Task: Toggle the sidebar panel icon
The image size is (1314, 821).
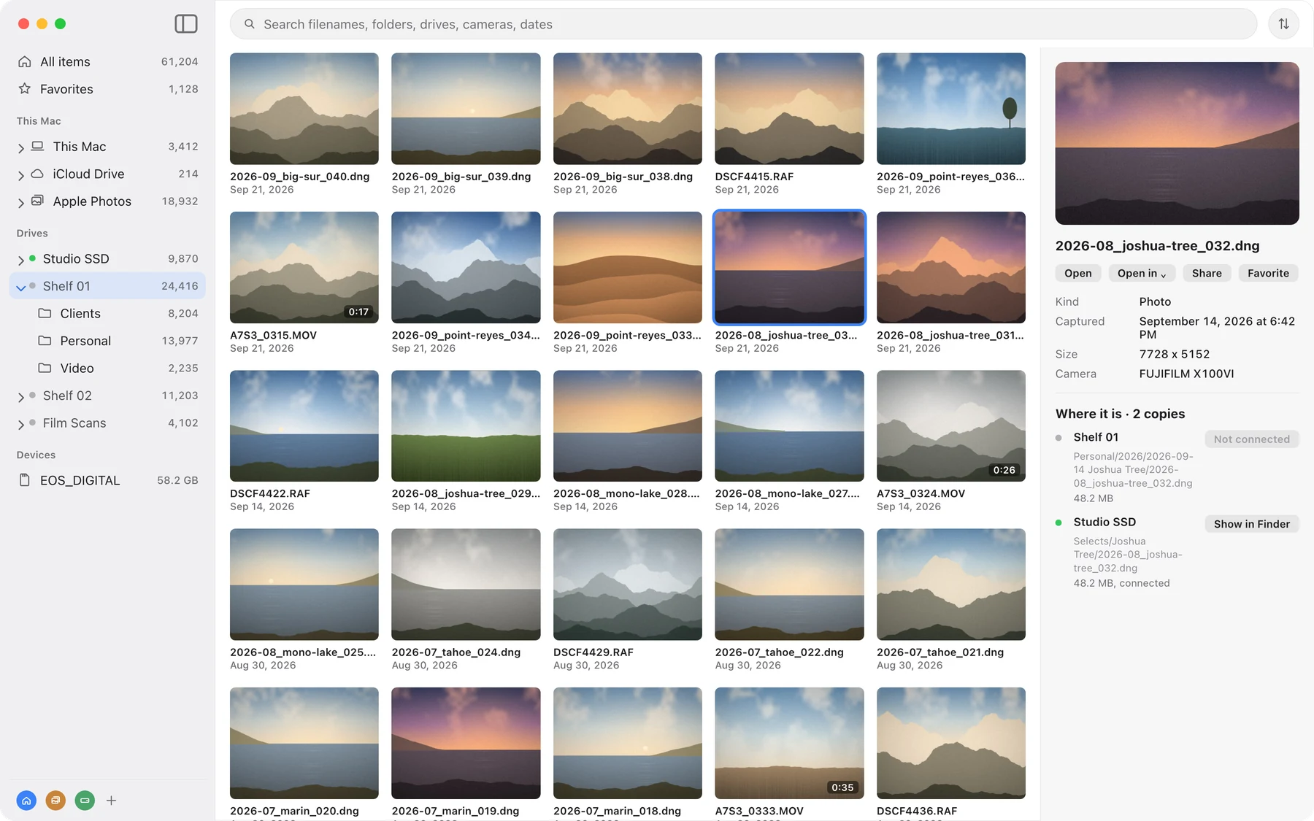Action: tap(186, 24)
